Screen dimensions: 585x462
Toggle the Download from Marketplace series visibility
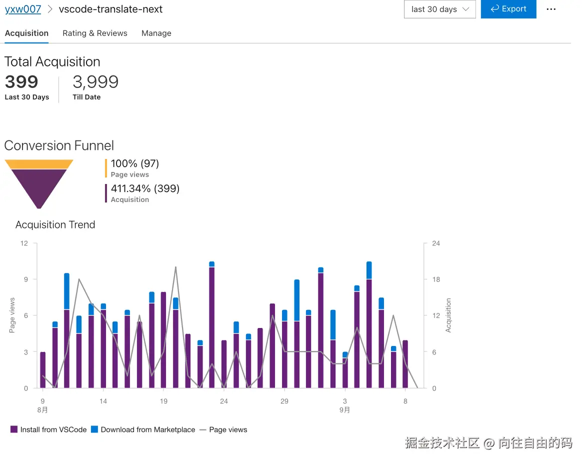click(x=148, y=429)
